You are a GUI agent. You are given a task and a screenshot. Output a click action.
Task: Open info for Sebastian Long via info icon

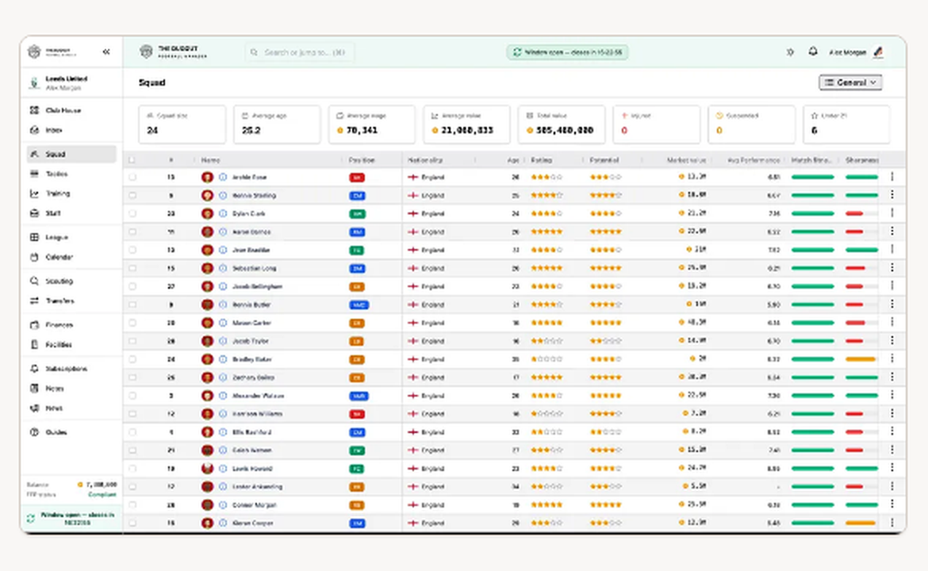[223, 268]
